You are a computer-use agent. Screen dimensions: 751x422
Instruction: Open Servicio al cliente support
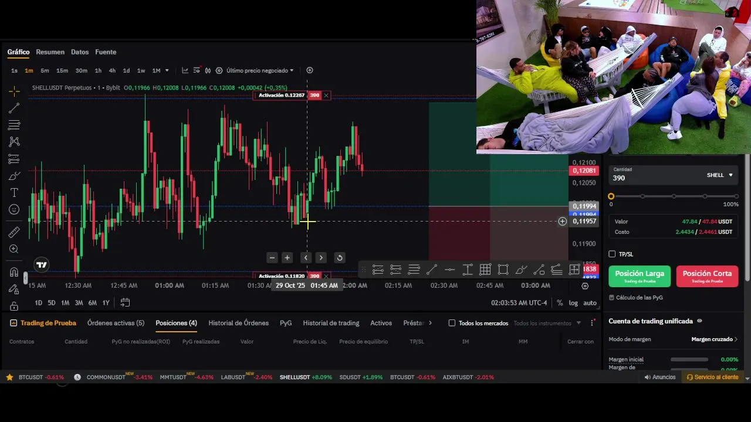click(x=712, y=377)
